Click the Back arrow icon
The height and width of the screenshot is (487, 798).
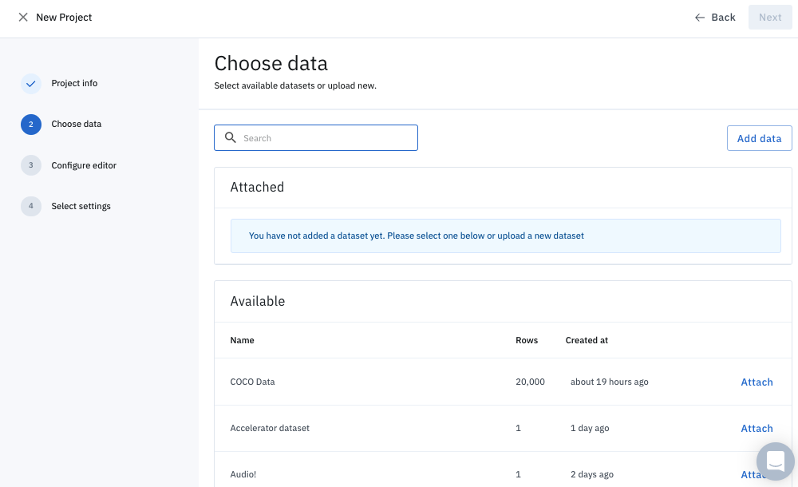[700, 18]
